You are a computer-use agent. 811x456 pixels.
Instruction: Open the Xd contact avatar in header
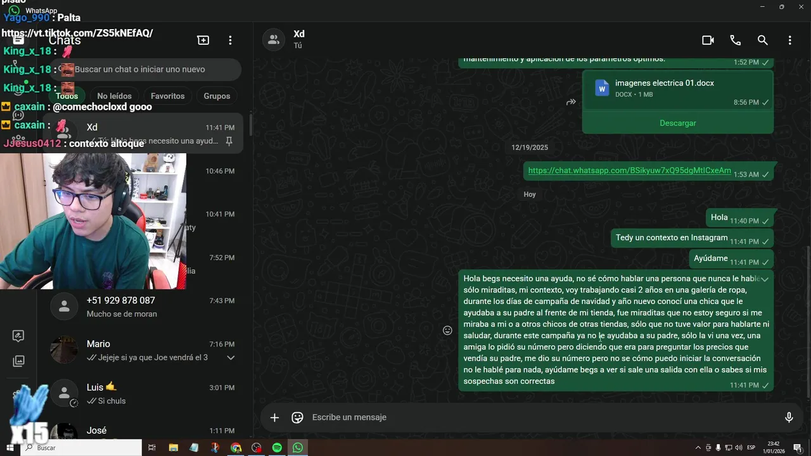(x=274, y=40)
